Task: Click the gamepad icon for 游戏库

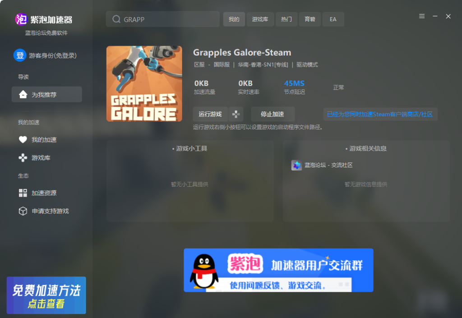Action: pyautogui.click(x=23, y=158)
